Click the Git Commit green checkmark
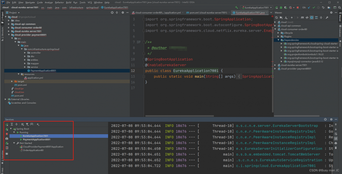Screen dimensions: 342x174 point(314,7)
